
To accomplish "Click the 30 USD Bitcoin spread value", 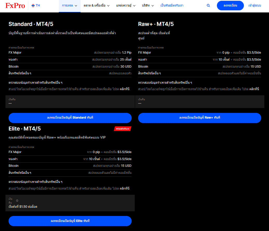I will tap(126, 66).
